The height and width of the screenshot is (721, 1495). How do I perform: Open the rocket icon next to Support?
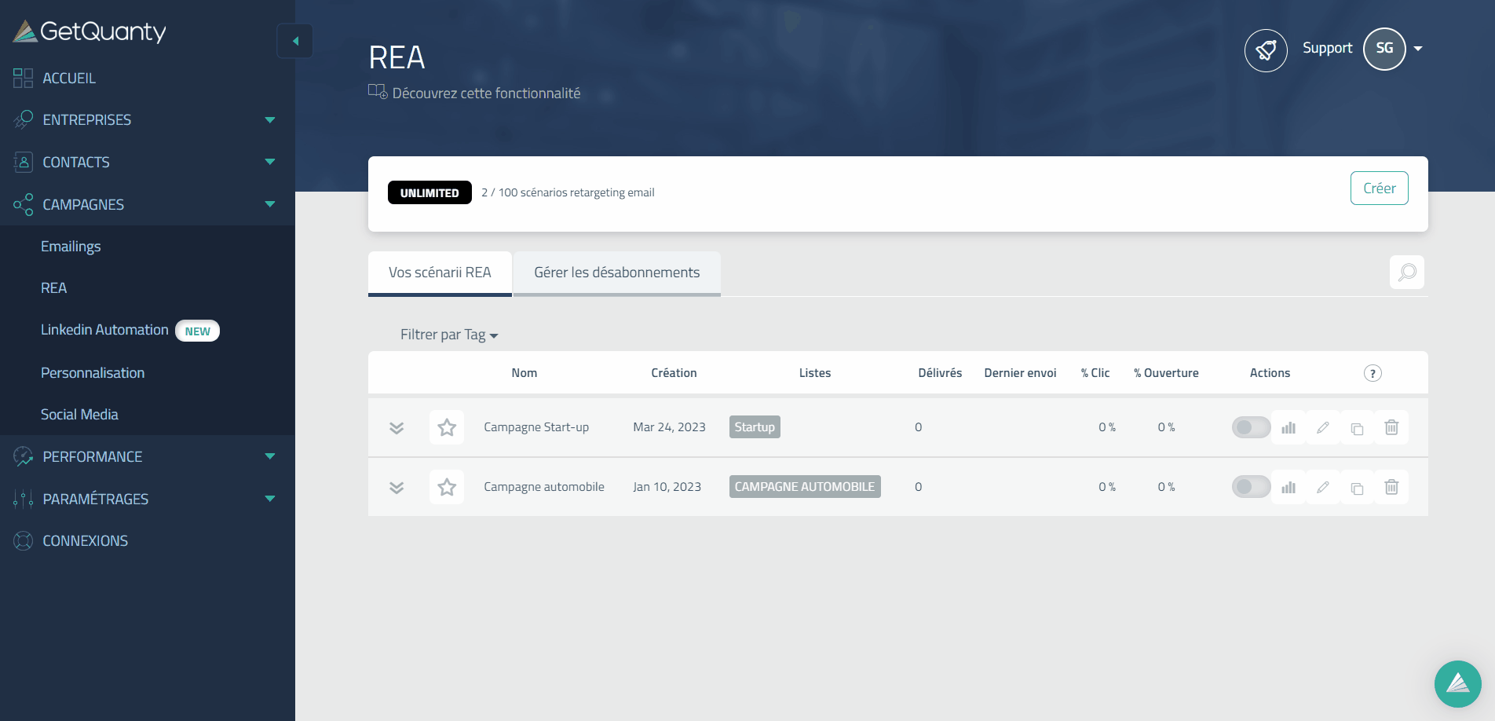click(x=1266, y=49)
